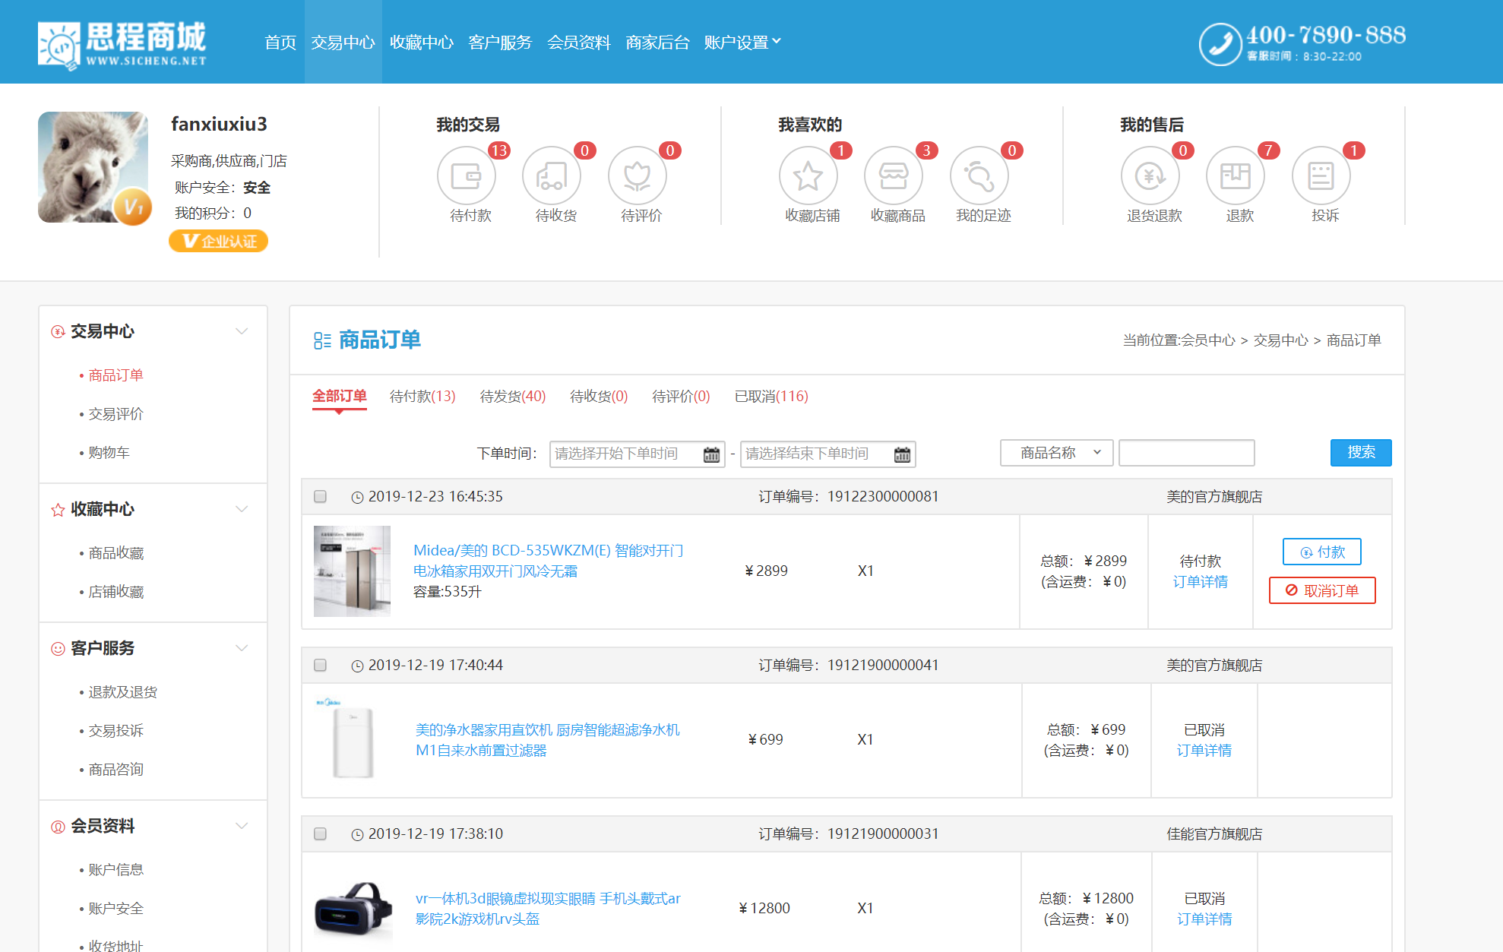
Task: Open 客户服务 in the top navigation
Action: point(500,42)
